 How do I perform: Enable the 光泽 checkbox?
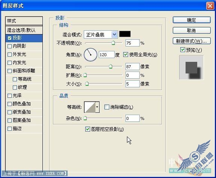click(9, 96)
